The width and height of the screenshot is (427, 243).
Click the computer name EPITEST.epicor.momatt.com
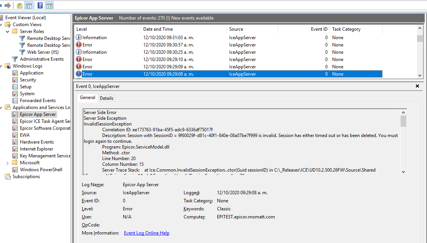(246, 217)
